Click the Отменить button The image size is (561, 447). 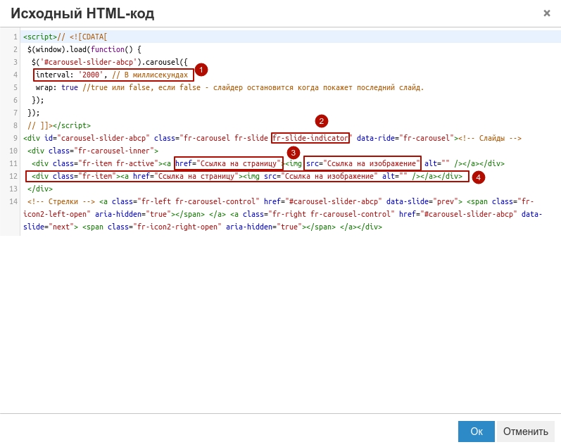525,432
